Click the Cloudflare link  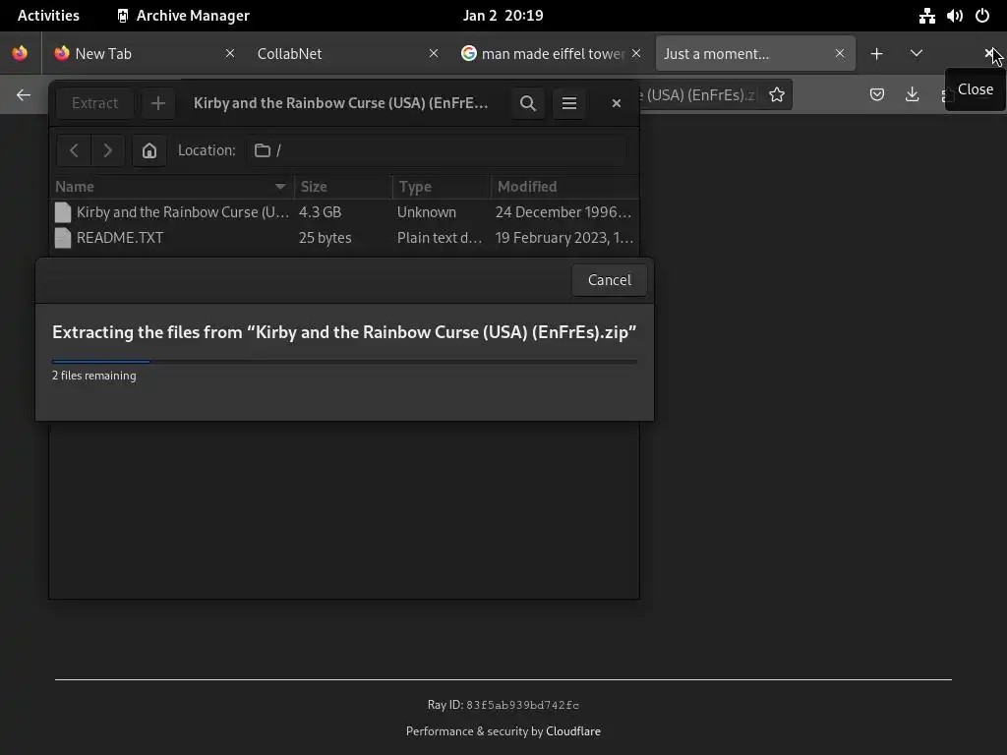[573, 731]
